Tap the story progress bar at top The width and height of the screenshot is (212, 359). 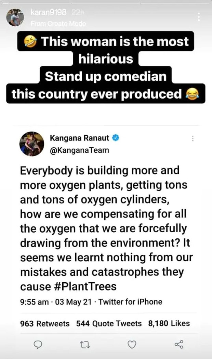pos(106,3)
